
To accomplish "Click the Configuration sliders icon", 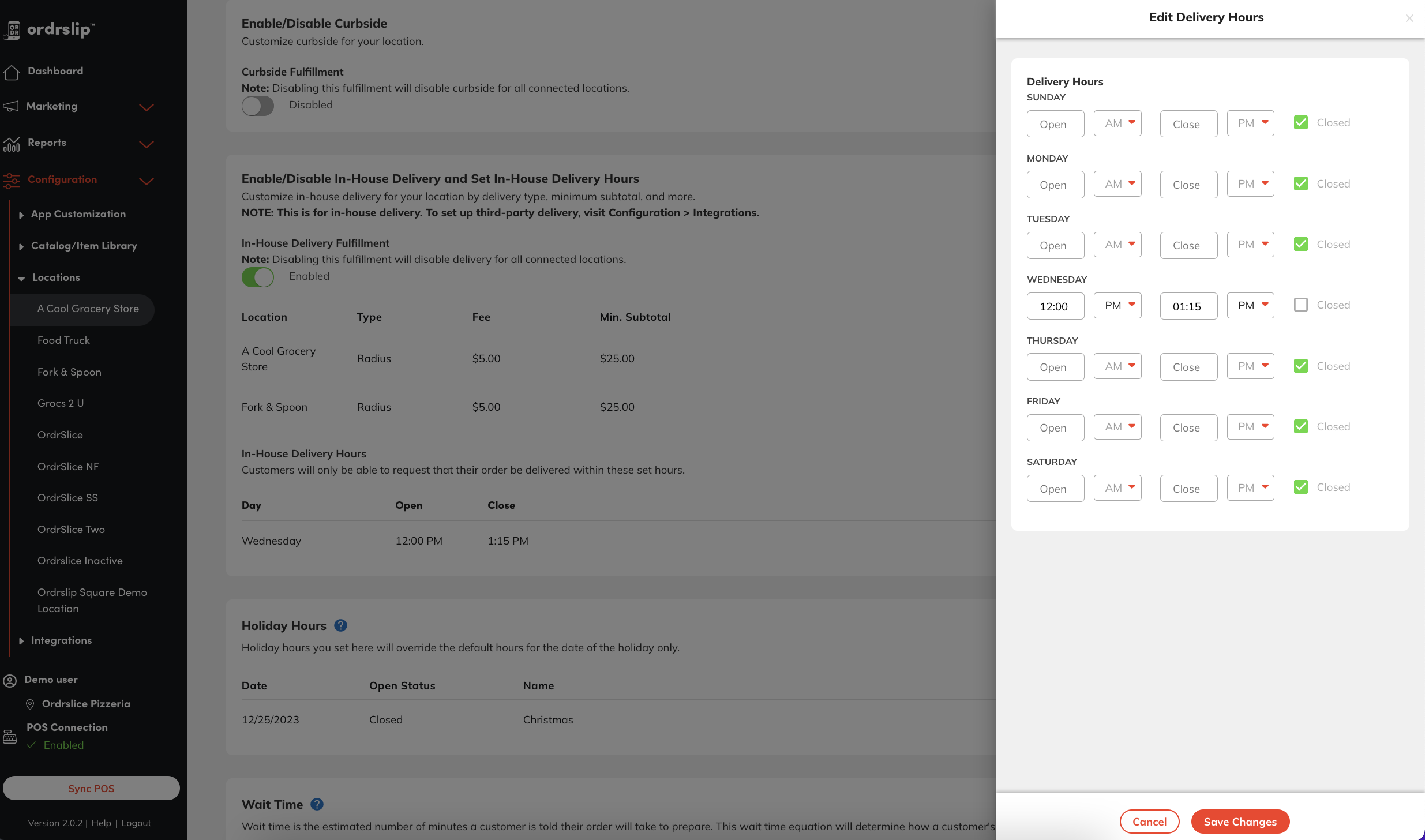I will pos(12,181).
